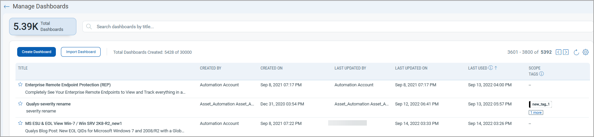This screenshot has width=594, height=137.
Task: Focus the search dashboards by title field
Action: (338, 27)
